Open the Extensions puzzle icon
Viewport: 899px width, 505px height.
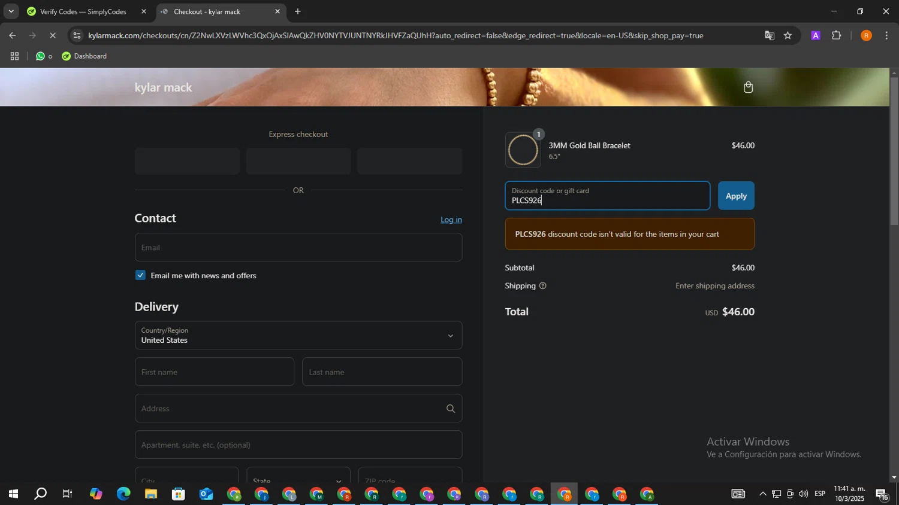click(x=837, y=36)
